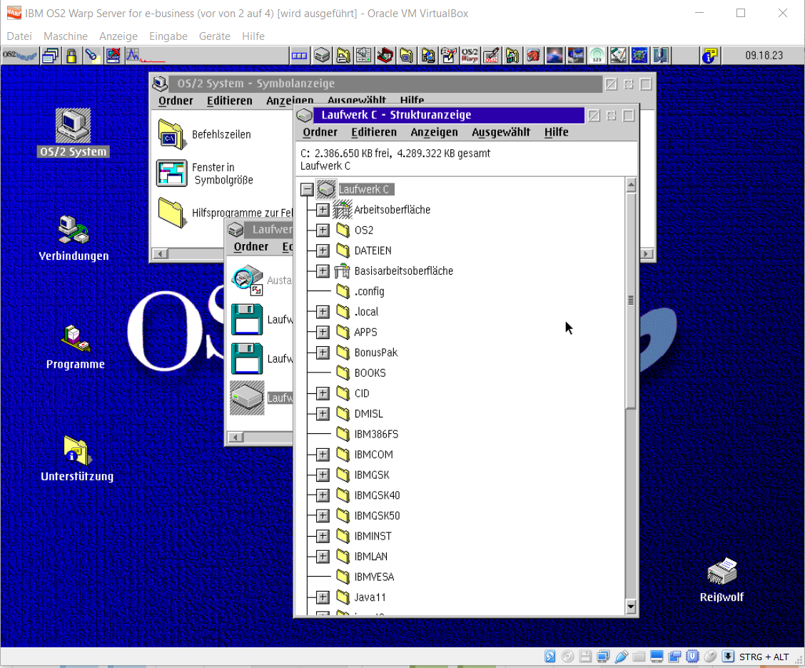
Task: Select Fenster in Symbolgröße icon
Action: coord(171,173)
